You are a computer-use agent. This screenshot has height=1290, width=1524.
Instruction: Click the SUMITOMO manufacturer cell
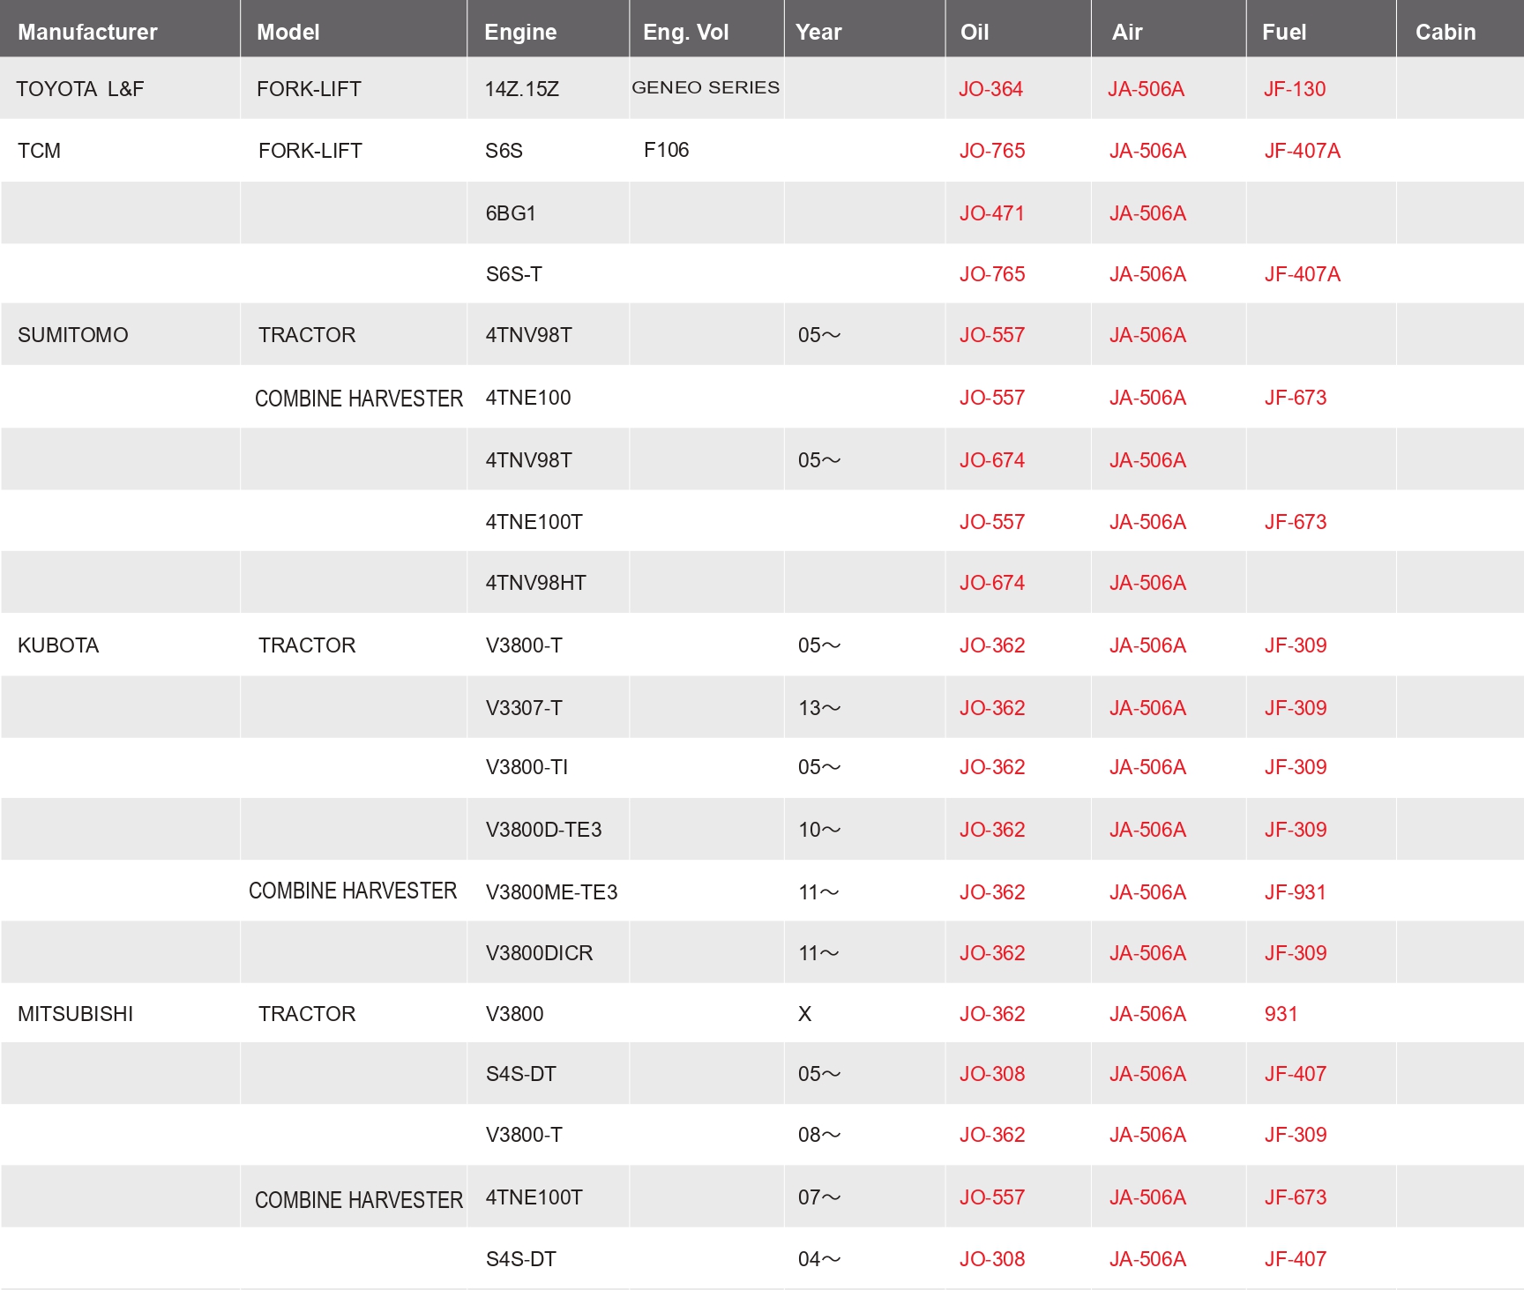pyautogui.click(x=73, y=335)
